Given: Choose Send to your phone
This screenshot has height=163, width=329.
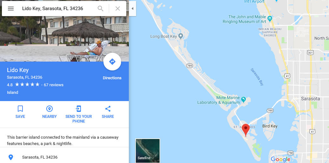Looking at the screenshot, I should [79, 114].
